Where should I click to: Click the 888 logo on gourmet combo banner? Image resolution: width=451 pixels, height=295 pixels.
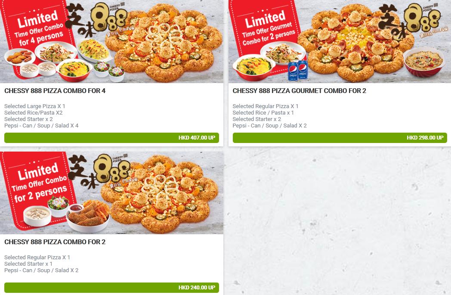pyautogui.click(x=410, y=20)
